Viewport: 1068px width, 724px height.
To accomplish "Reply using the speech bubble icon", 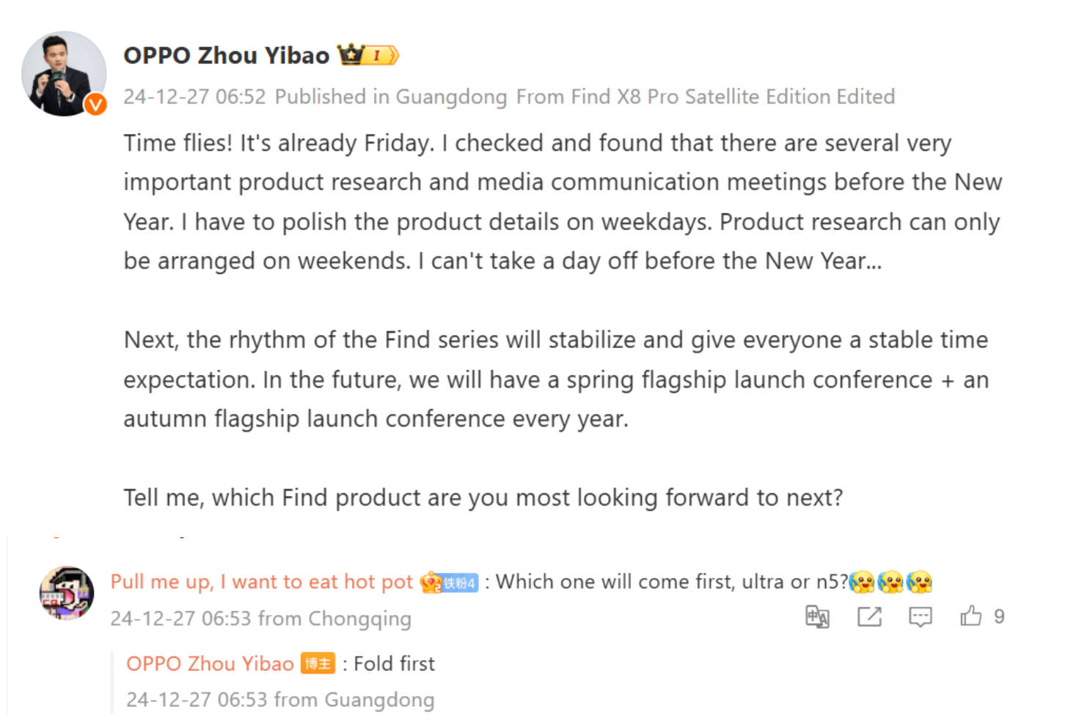I will [920, 617].
